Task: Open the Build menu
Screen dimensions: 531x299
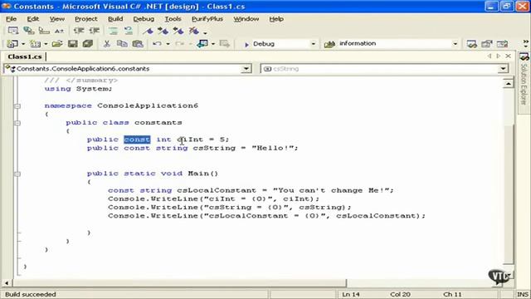Action: coord(115,19)
